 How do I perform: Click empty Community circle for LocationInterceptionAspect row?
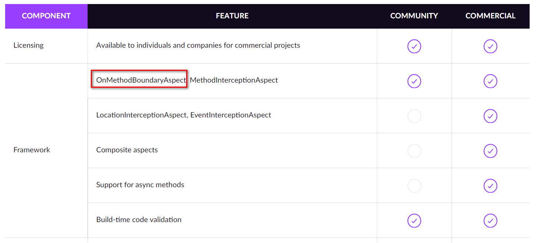(x=414, y=116)
